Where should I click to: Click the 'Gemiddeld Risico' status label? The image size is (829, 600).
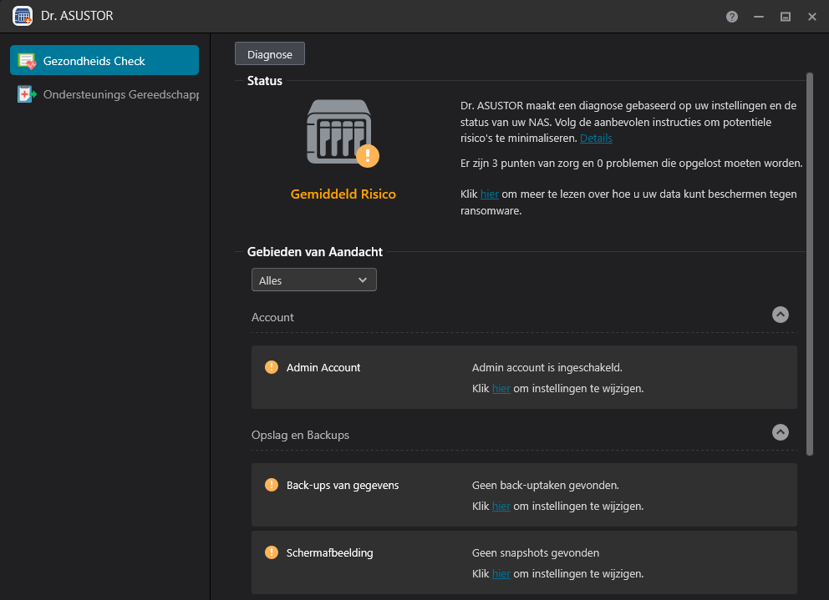[343, 194]
